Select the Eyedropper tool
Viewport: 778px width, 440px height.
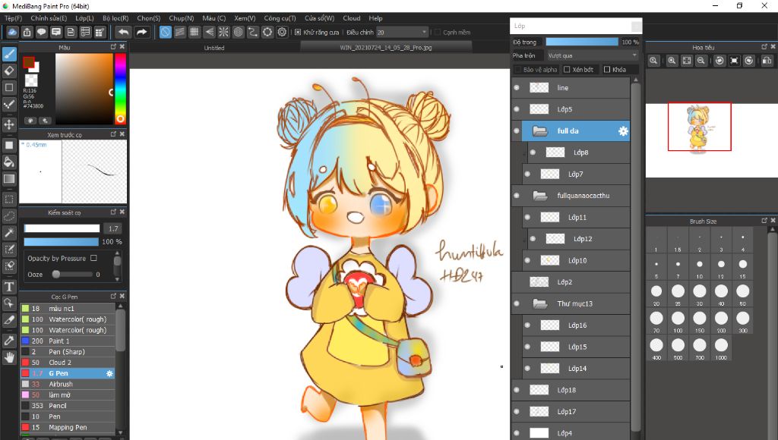tap(9, 341)
